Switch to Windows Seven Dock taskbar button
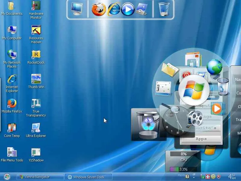 88,177
